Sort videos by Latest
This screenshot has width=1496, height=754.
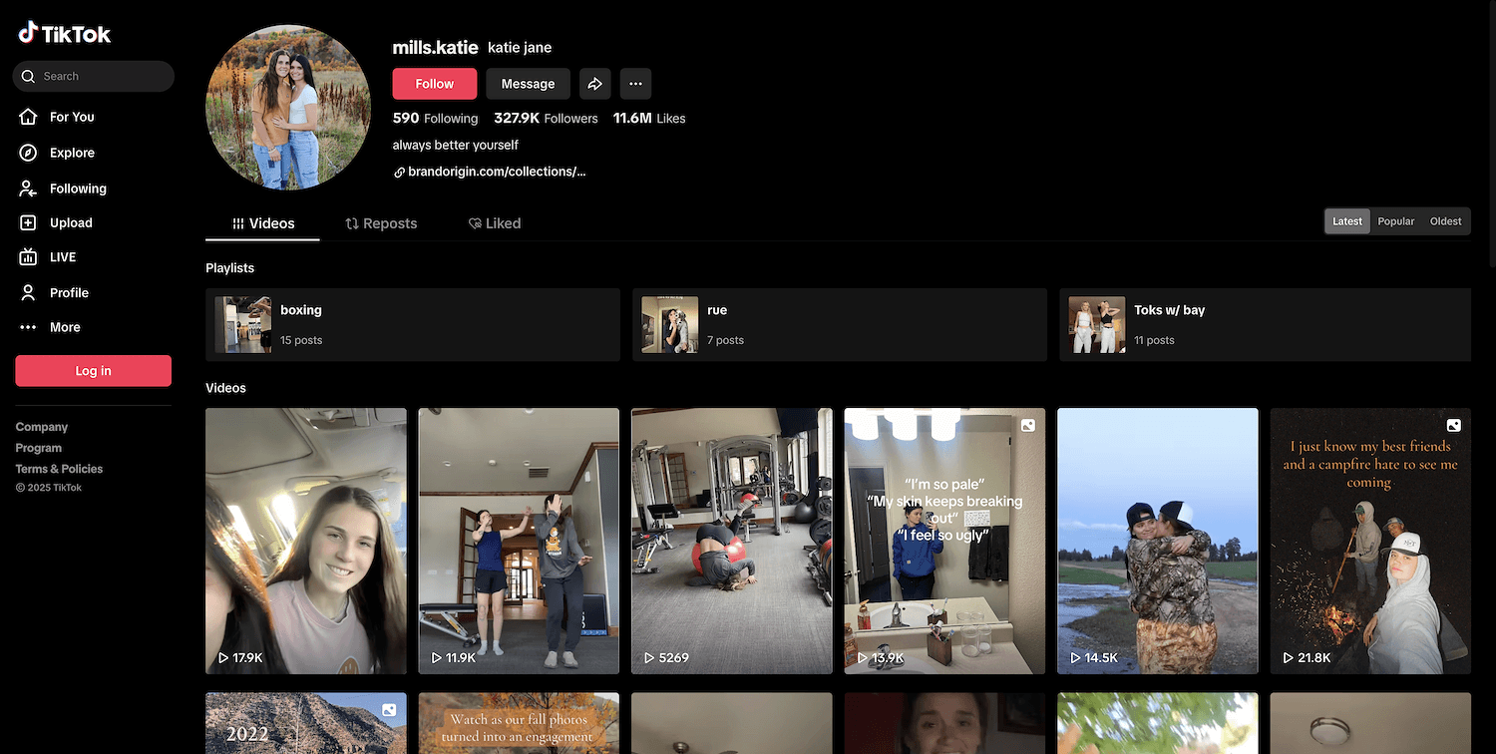1346,221
